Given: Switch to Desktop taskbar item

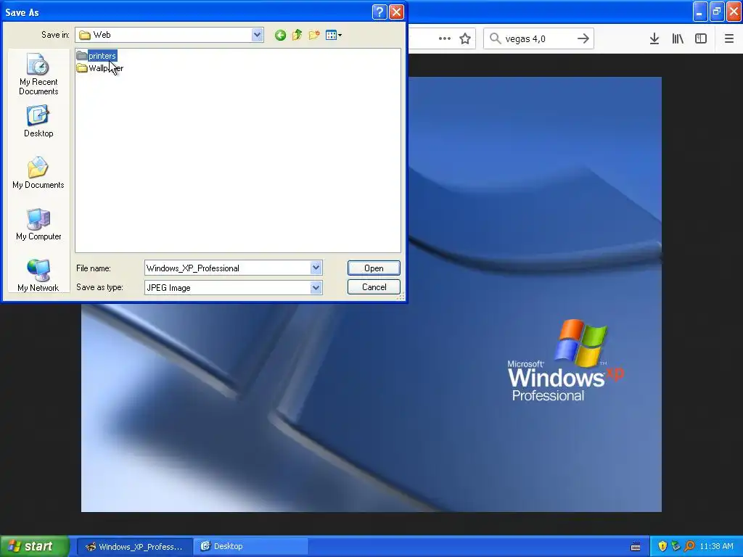Looking at the screenshot, I should coord(251,547).
